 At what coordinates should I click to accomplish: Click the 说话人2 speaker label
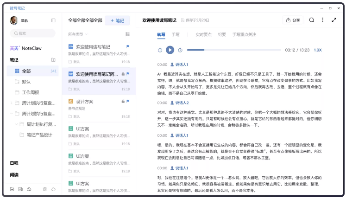180,103
